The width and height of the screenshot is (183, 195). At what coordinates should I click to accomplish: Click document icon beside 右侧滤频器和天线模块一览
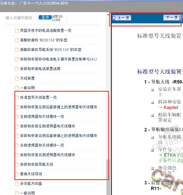pyautogui.click(x=17, y=145)
